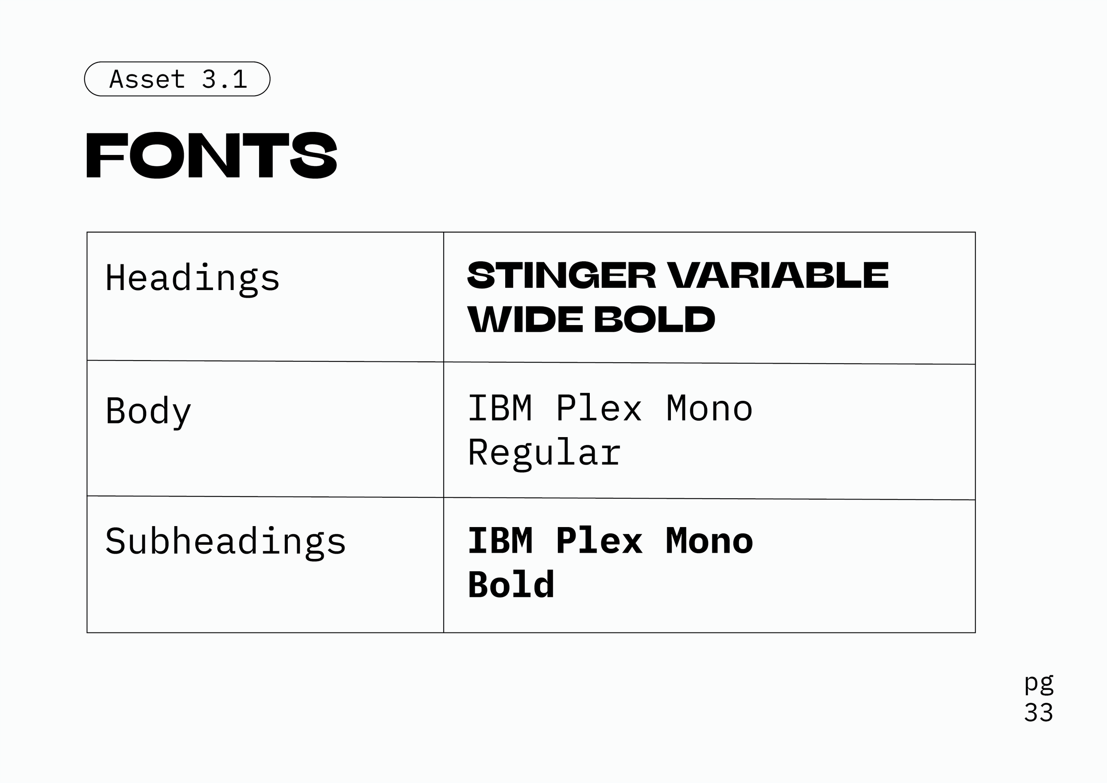Click the Stinger Variable Wide Bold text
1107x783 pixels.
[x=678, y=298]
